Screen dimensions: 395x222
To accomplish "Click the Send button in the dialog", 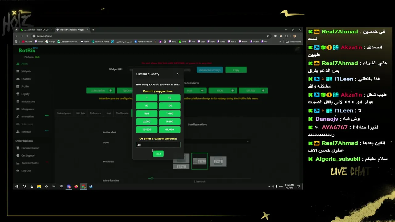I will [158, 154].
